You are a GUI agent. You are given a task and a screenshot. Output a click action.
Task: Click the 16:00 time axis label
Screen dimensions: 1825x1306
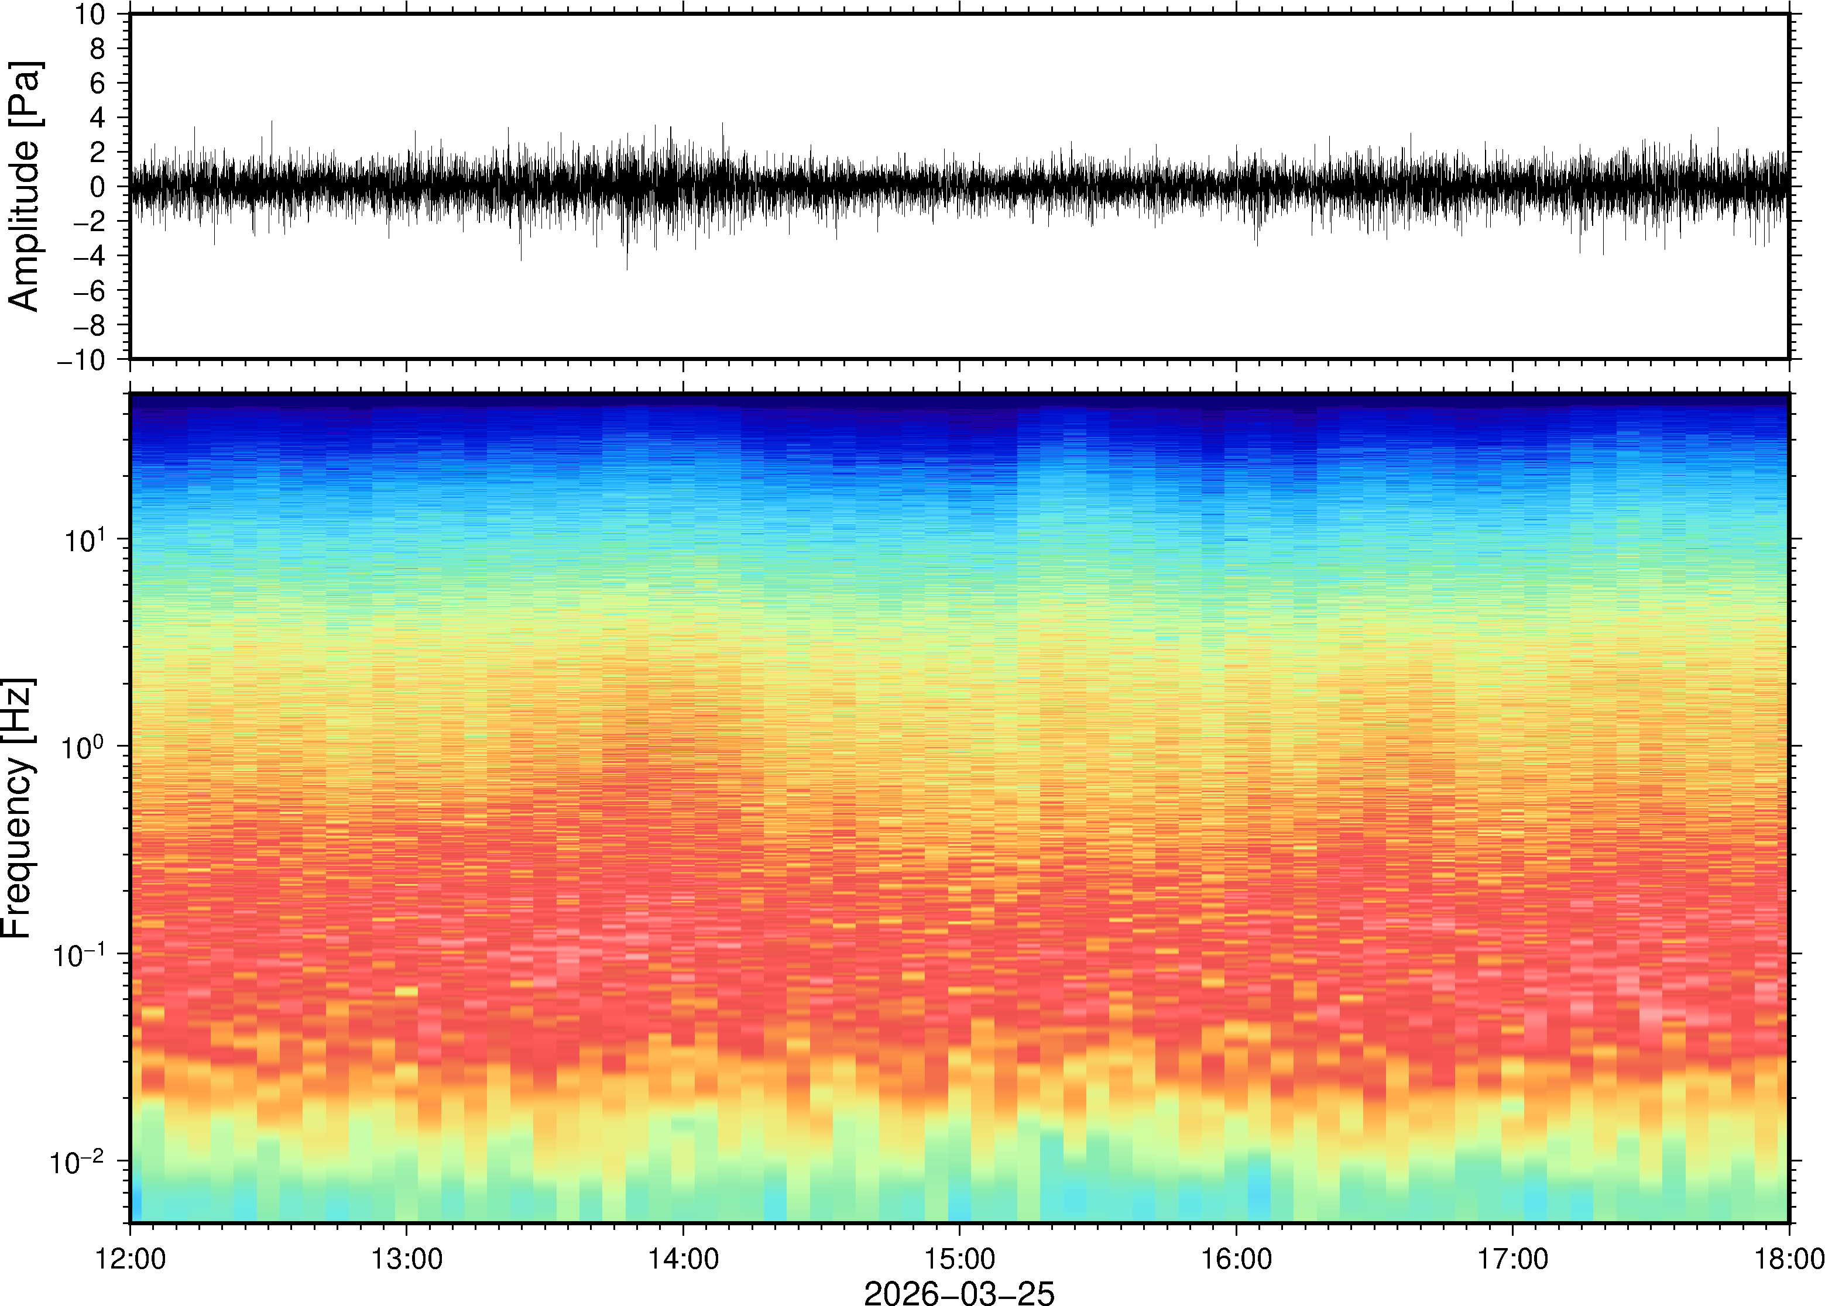coord(1236,1259)
